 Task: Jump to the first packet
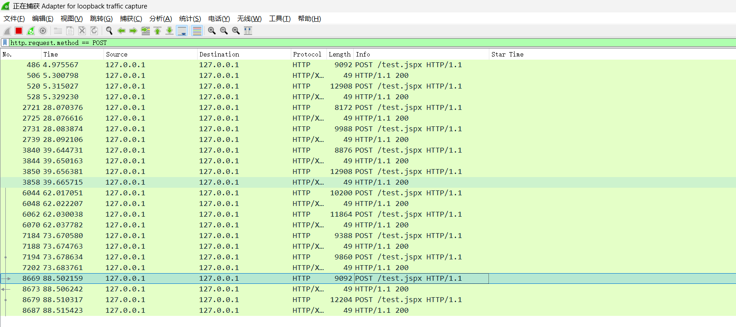tap(157, 31)
